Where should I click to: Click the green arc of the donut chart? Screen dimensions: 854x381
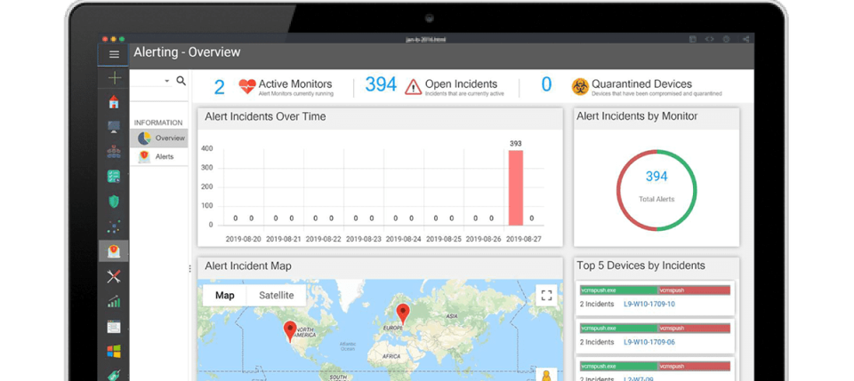(x=694, y=190)
